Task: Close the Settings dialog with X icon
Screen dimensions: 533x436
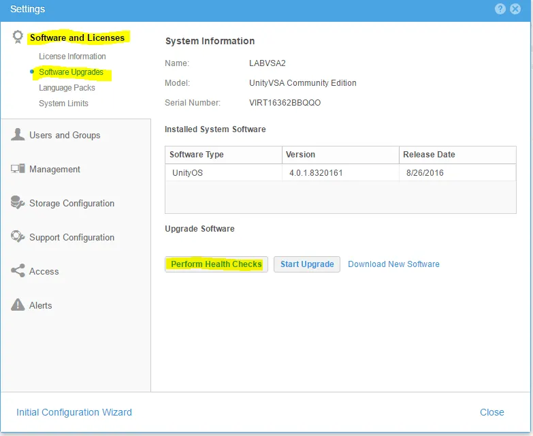Action: [515, 9]
